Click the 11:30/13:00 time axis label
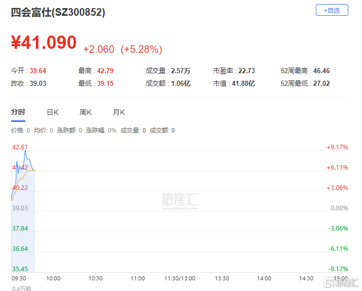 pyautogui.click(x=180, y=278)
